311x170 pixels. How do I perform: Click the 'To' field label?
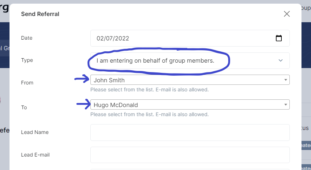(24, 107)
